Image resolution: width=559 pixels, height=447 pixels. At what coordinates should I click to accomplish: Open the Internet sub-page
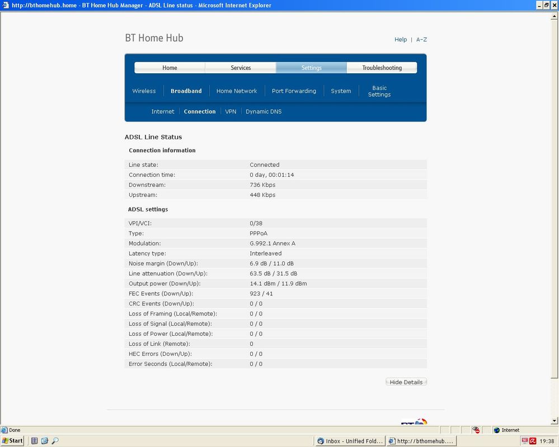(163, 111)
